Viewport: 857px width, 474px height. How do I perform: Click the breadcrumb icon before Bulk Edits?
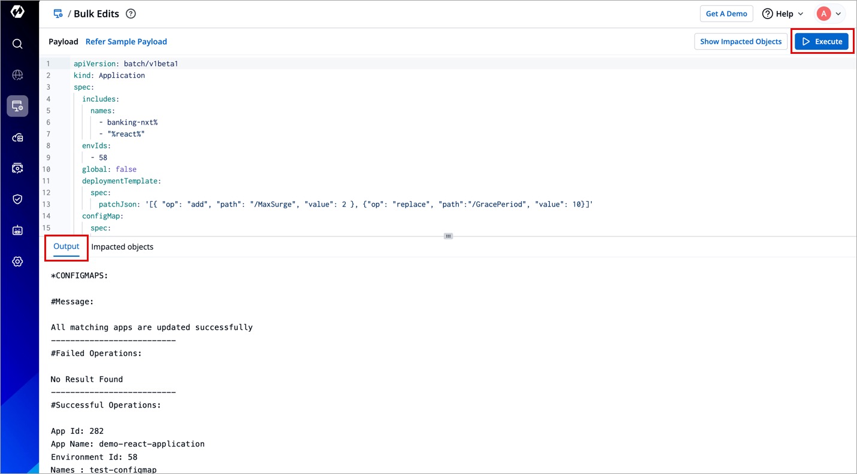tap(58, 14)
